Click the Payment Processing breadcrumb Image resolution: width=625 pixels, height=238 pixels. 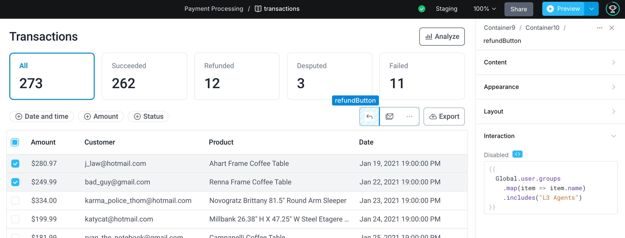click(x=214, y=9)
